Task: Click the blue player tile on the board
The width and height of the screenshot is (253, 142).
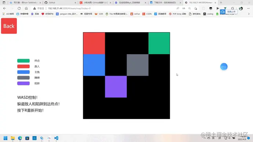Action: (x=94, y=65)
